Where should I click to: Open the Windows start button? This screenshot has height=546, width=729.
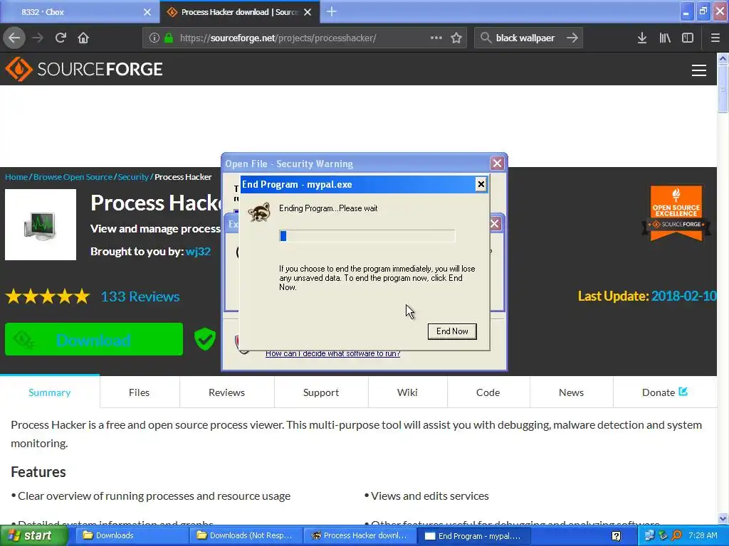click(33, 536)
